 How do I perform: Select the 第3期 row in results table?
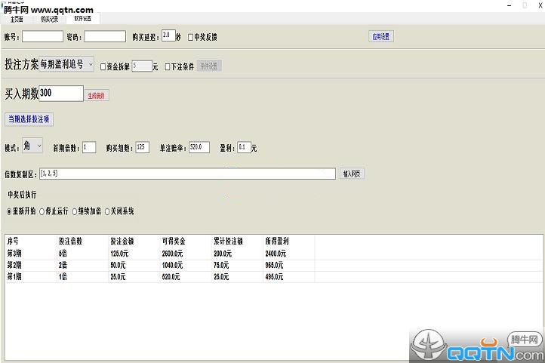point(151,254)
